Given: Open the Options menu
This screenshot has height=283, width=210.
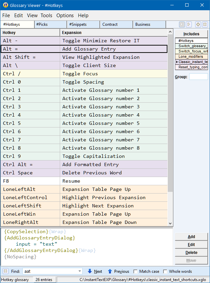Looking at the screenshot, I should pos(65,16).
